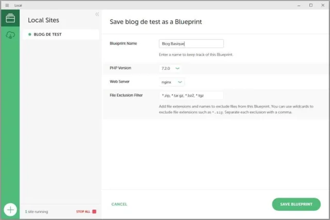The width and height of the screenshot is (330, 220).
Task: Click the green status dot beside BLOG DE TEST
Action: tap(30, 34)
